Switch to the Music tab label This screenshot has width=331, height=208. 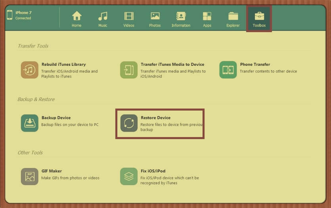(x=103, y=25)
